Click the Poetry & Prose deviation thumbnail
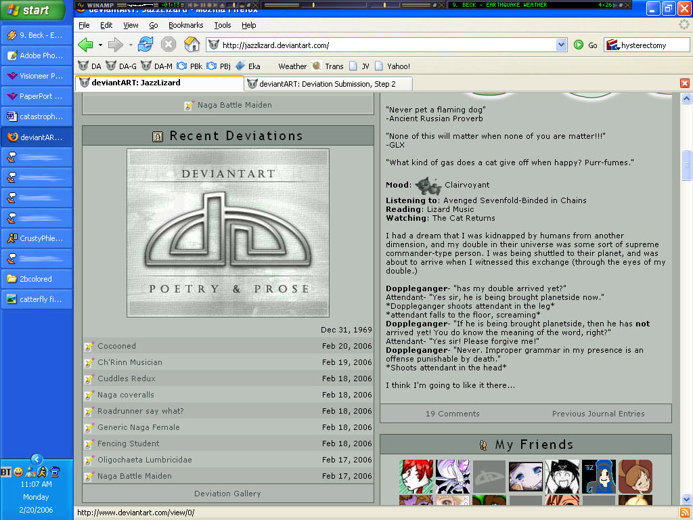The image size is (693, 520). click(228, 233)
